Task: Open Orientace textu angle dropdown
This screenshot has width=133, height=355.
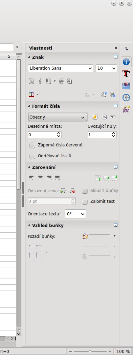Action: pos(75,214)
